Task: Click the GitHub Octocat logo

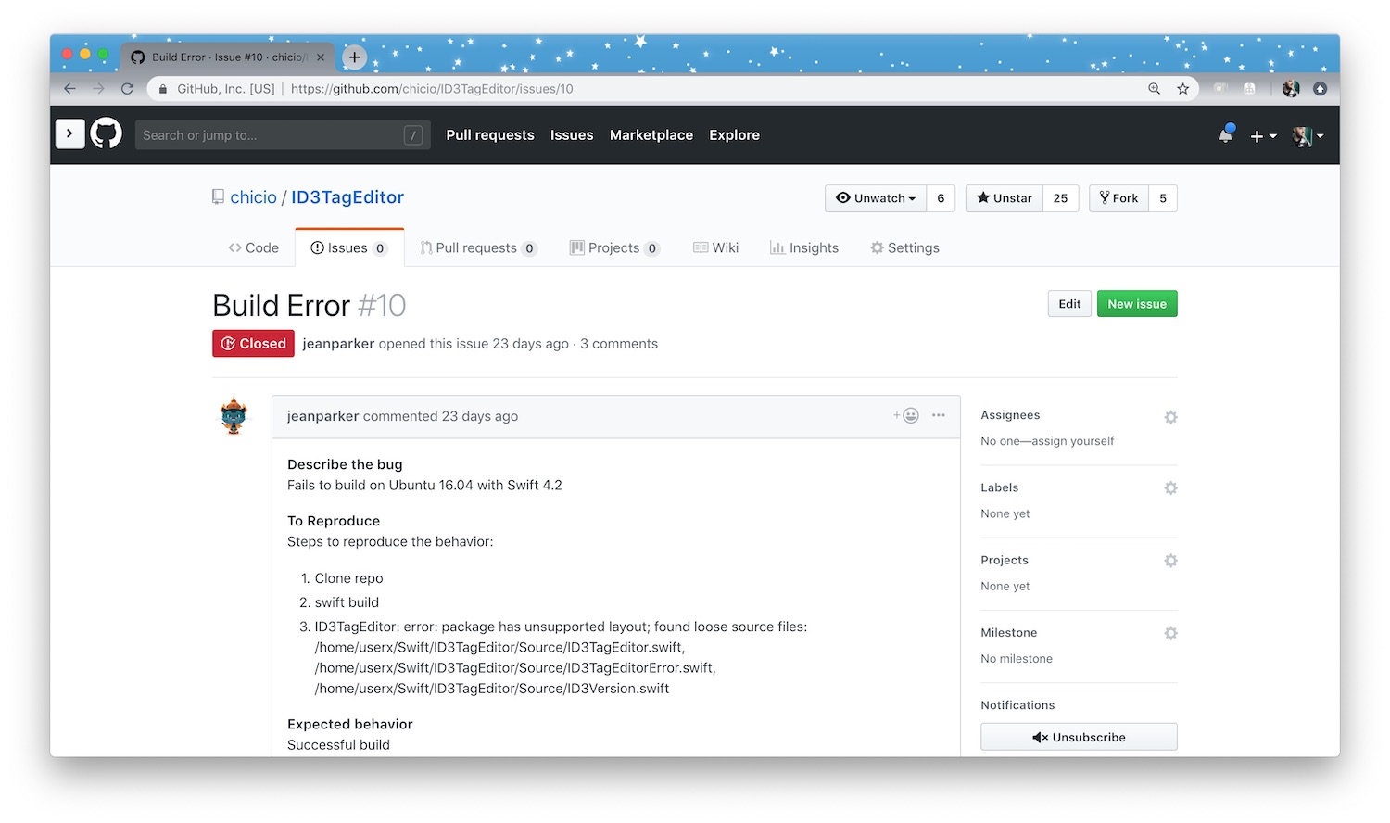Action: [x=106, y=134]
